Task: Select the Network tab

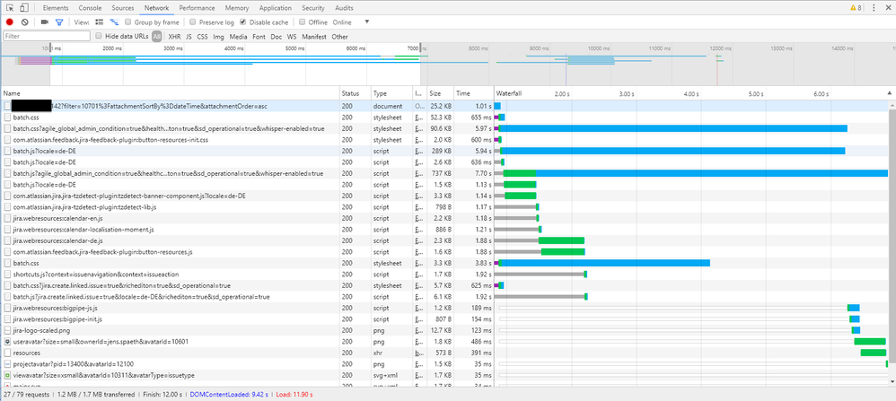Action: [156, 8]
